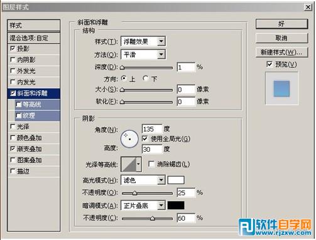This screenshot has width=316, height=240.
Task: Enable the 消除锯齿(L) anti-alias checkbox
Action: (x=151, y=164)
